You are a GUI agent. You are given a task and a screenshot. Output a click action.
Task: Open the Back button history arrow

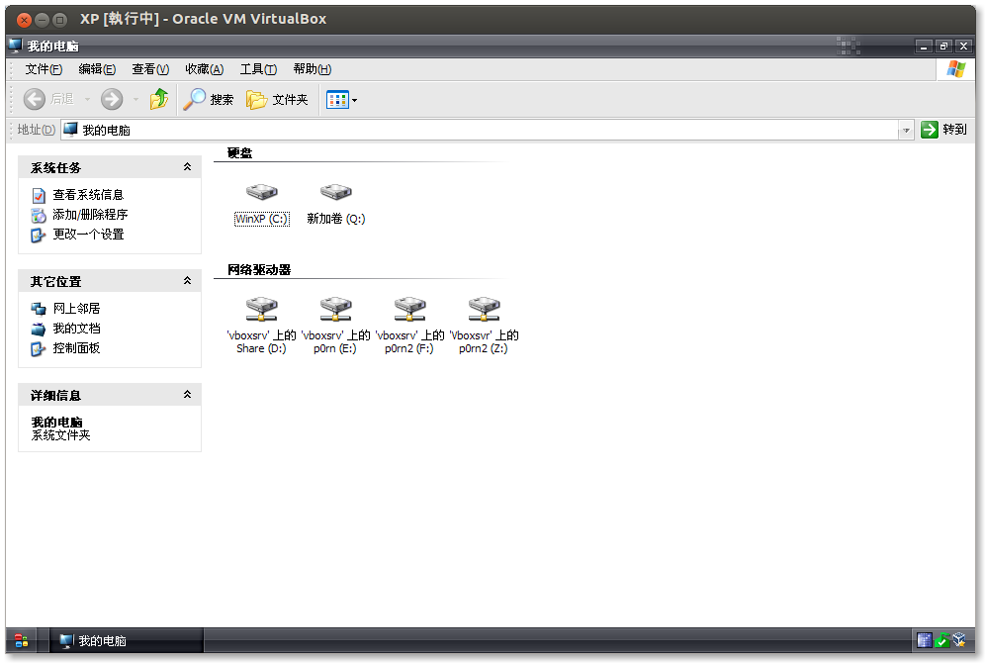(87, 99)
